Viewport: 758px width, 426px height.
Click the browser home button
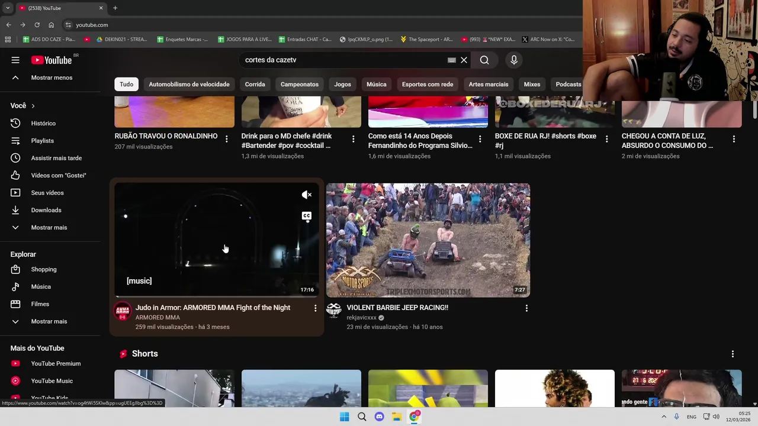(x=51, y=25)
